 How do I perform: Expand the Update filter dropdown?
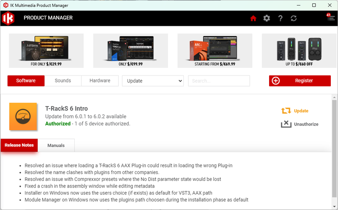[153, 81]
